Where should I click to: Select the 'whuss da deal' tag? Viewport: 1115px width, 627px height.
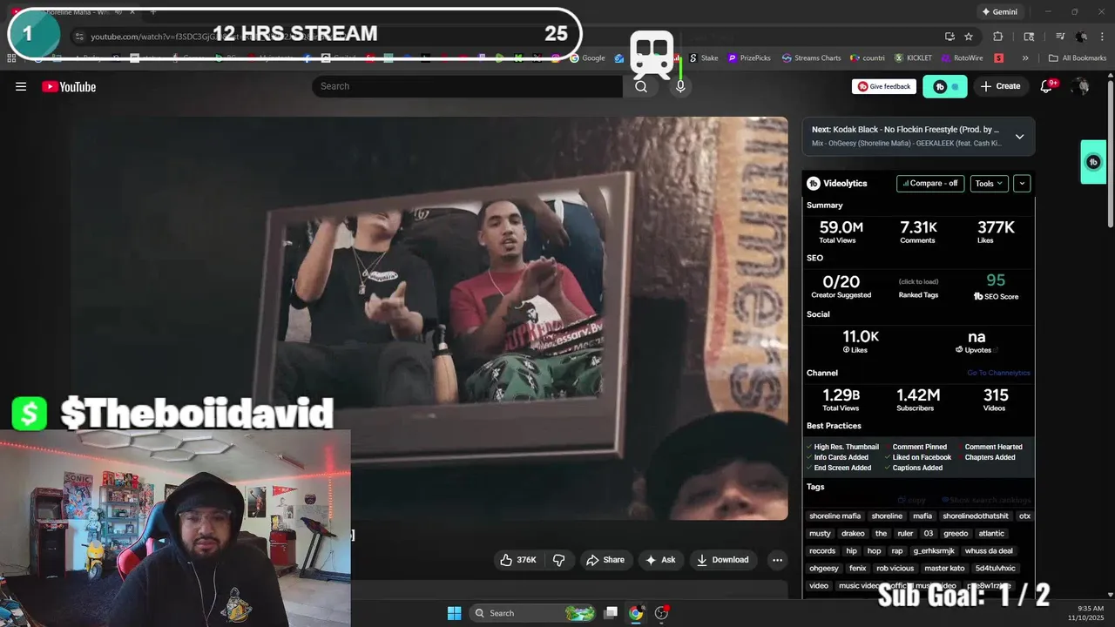click(x=989, y=550)
